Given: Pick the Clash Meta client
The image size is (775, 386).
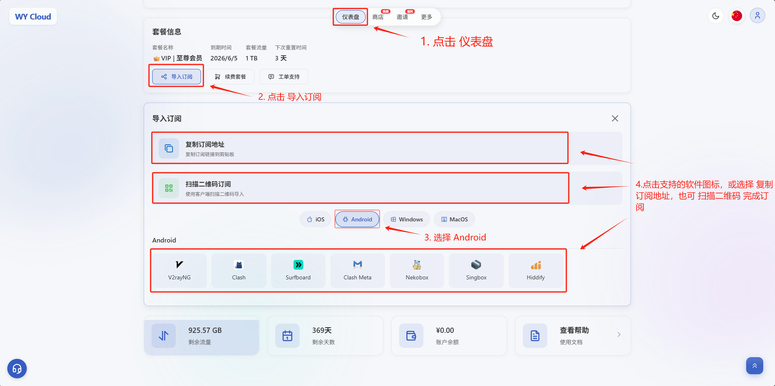Looking at the screenshot, I should [357, 270].
